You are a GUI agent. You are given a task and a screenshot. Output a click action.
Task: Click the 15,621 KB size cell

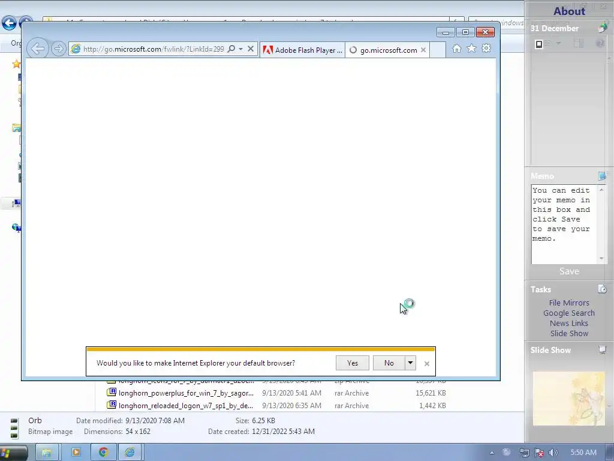coord(431,393)
